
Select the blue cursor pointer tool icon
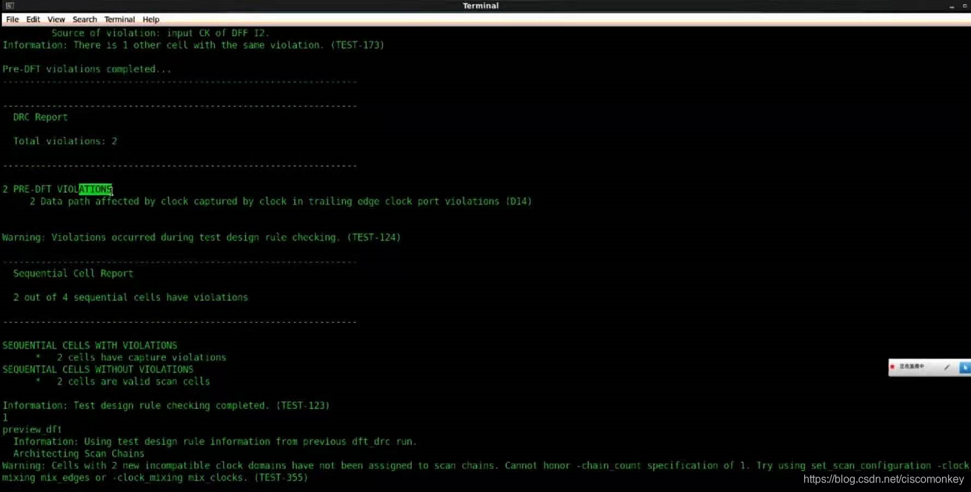click(965, 367)
